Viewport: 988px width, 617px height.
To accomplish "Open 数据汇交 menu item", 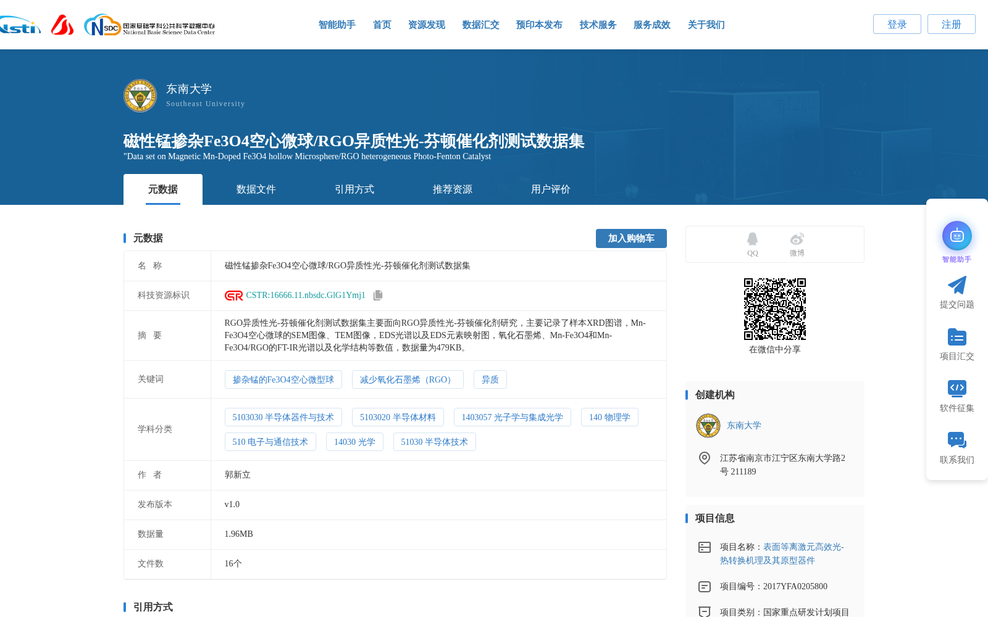I will point(481,25).
